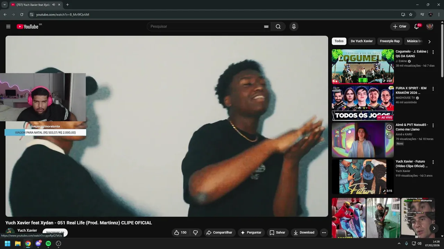The height and width of the screenshot is (249, 444).
Task: Click the Compartilhar share button
Action: tap(220, 232)
